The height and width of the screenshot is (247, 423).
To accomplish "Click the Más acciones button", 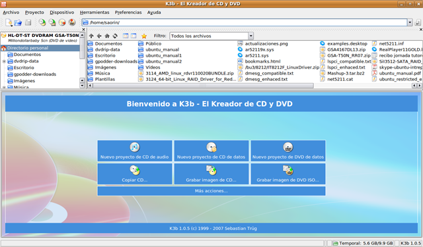I will point(211,191).
